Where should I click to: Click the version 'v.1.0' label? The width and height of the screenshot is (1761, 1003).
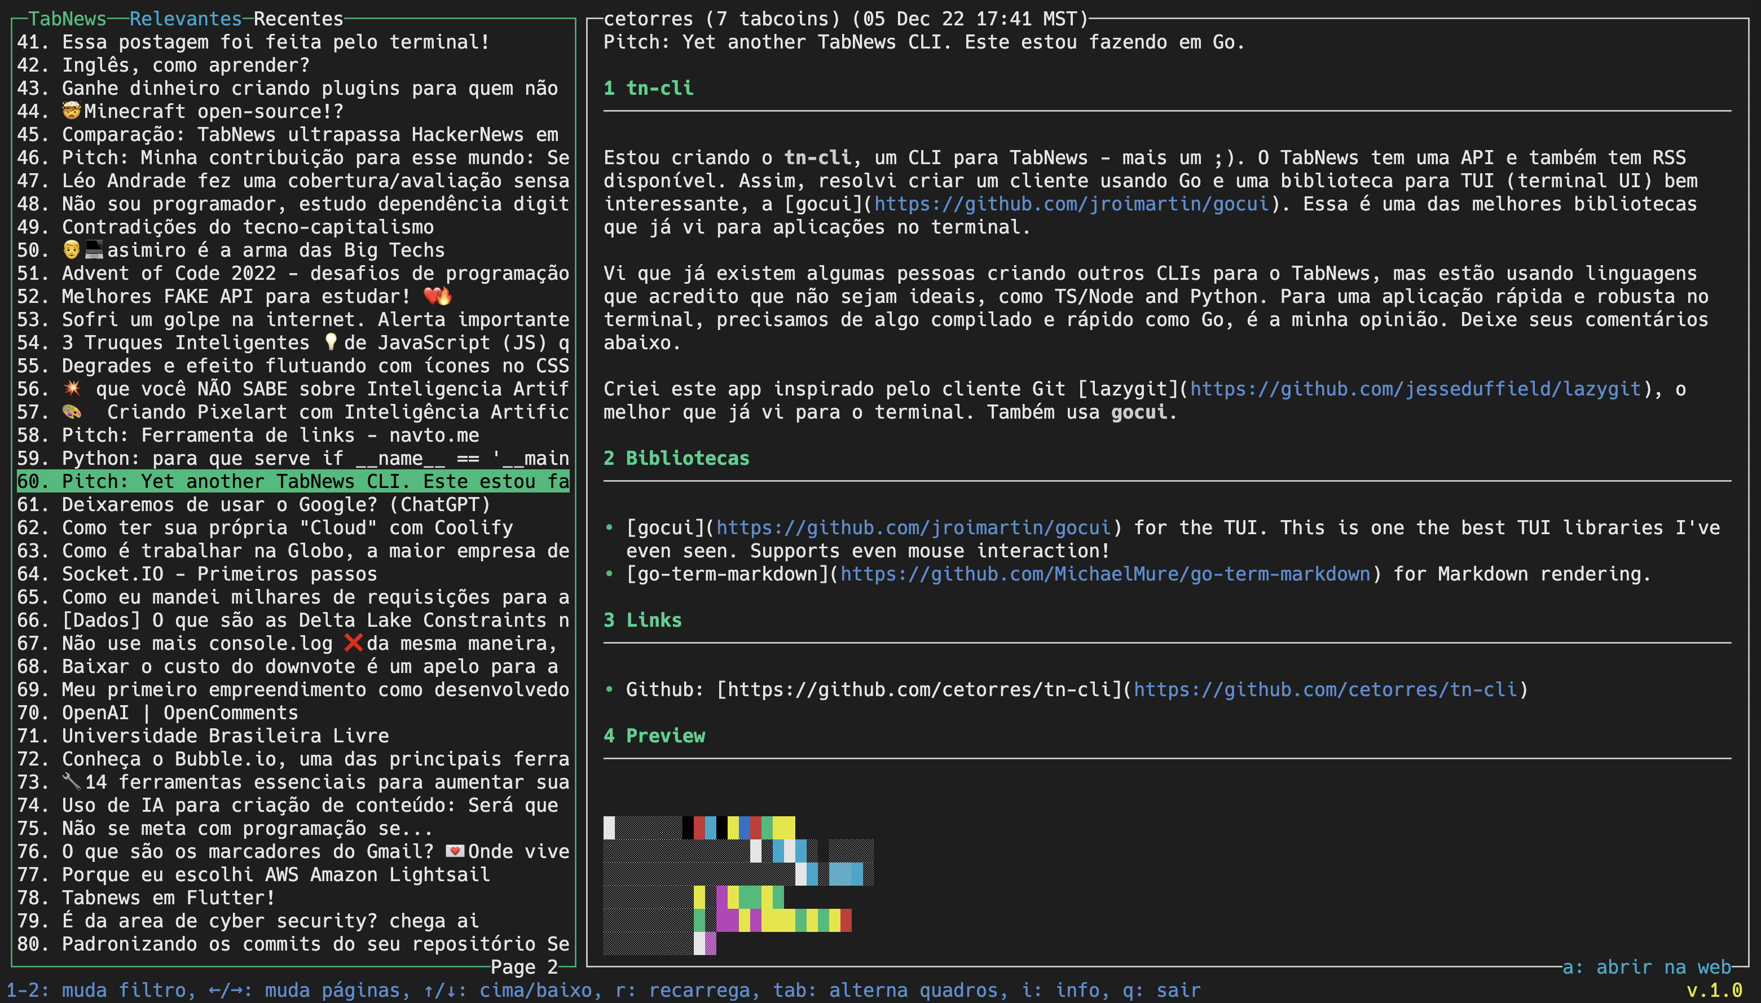tap(1714, 991)
